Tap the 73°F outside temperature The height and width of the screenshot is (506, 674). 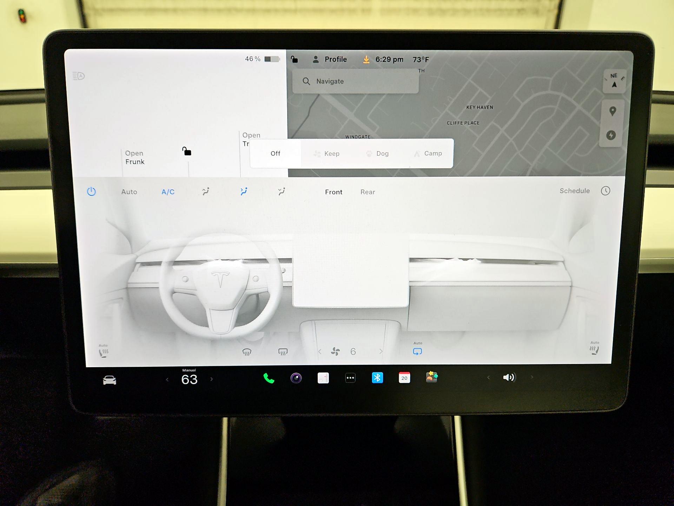pos(421,60)
